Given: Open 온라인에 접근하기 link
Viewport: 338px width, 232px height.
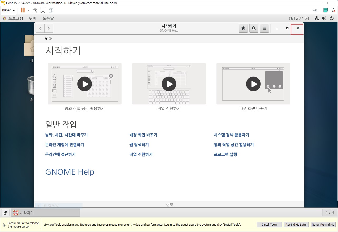Looking at the screenshot, I should pyautogui.click(x=60, y=154).
